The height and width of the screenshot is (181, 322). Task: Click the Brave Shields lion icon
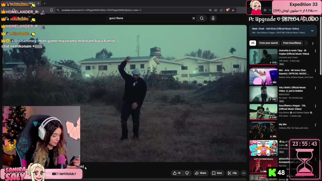[228, 10]
